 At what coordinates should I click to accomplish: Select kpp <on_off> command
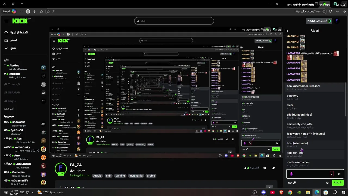(315, 154)
